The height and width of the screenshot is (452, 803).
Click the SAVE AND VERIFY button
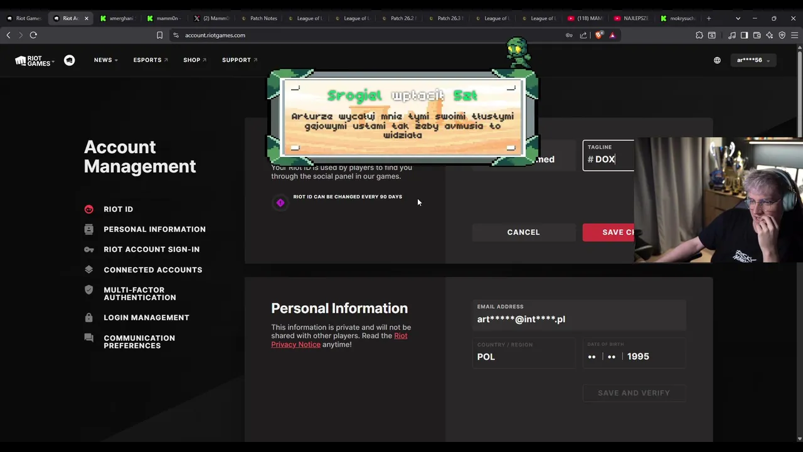click(x=634, y=393)
